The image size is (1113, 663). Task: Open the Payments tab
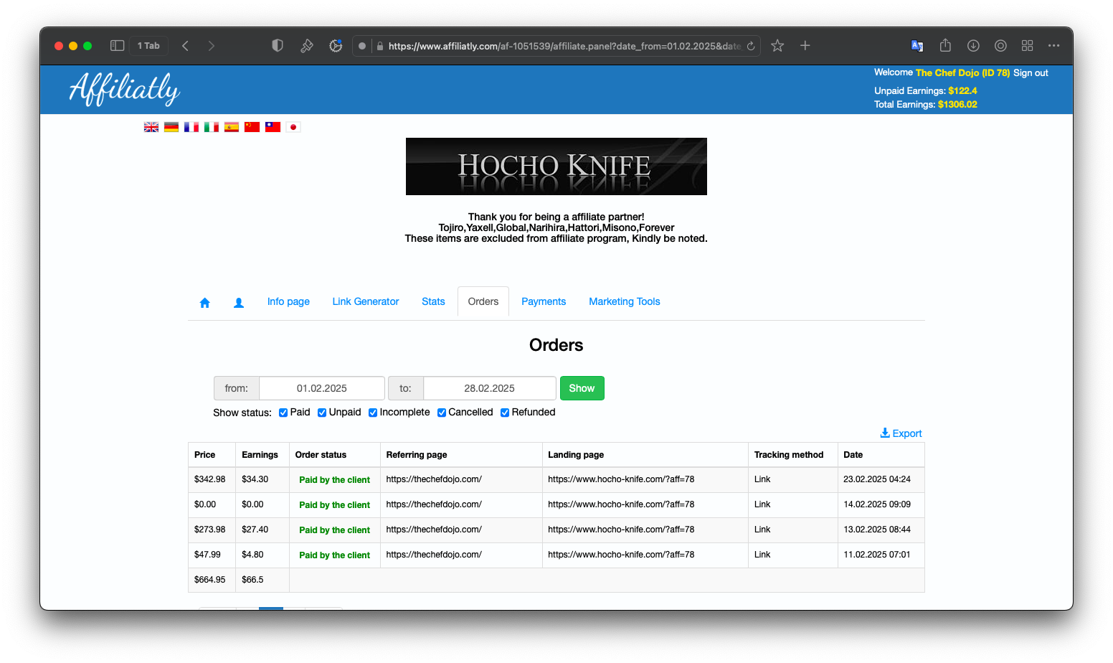point(544,301)
